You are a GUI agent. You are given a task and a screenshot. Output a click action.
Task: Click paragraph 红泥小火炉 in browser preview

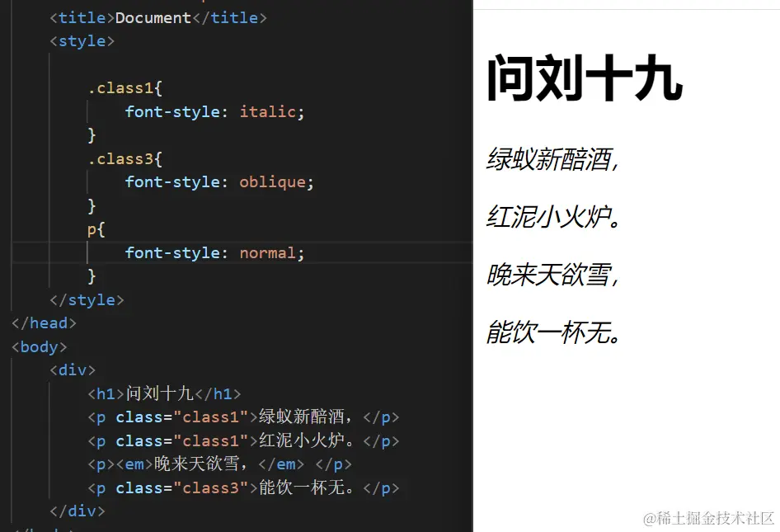[x=553, y=217]
